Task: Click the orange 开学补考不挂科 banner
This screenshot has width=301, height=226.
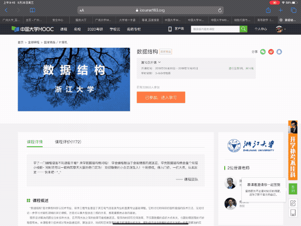Action: (293, 150)
